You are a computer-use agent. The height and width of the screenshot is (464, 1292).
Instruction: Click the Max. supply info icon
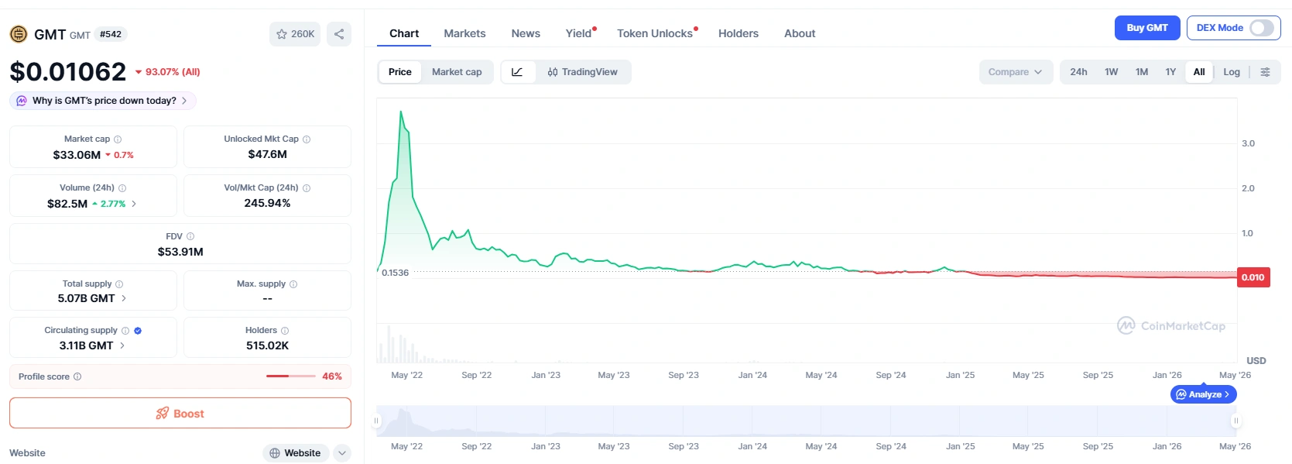click(293, 284)
